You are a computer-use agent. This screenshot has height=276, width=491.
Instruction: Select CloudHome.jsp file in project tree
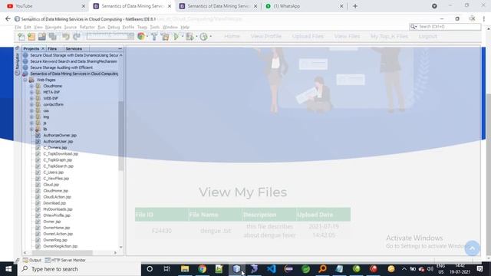tap(55, 191)
